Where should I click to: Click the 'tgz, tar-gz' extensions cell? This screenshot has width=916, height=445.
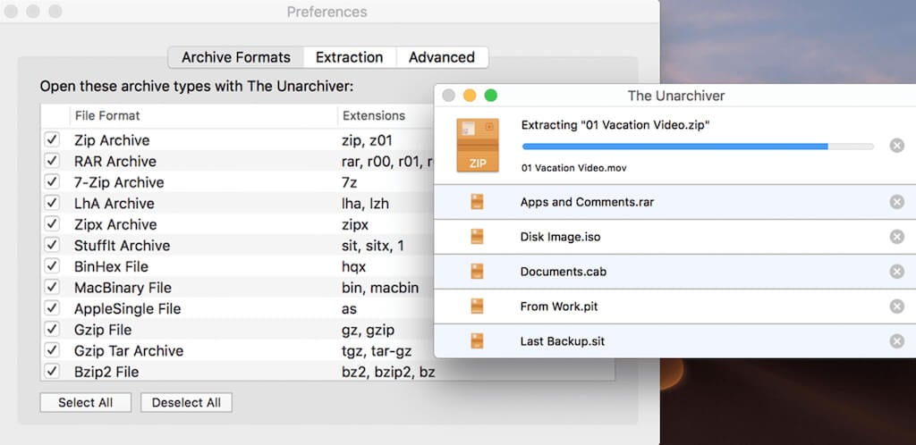tap(377, 350)
